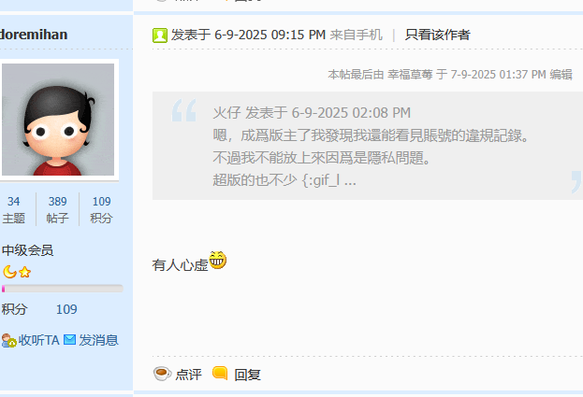Click the star rank icon beside the moon
The image size is (583, 397).
click(x=24, y=272)
